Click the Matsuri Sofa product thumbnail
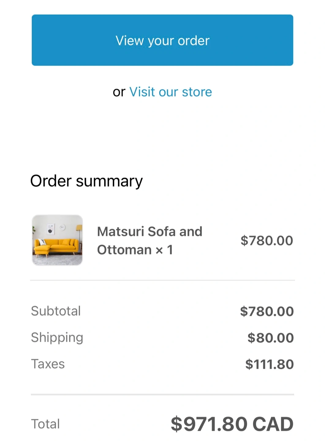 (57, 240)
